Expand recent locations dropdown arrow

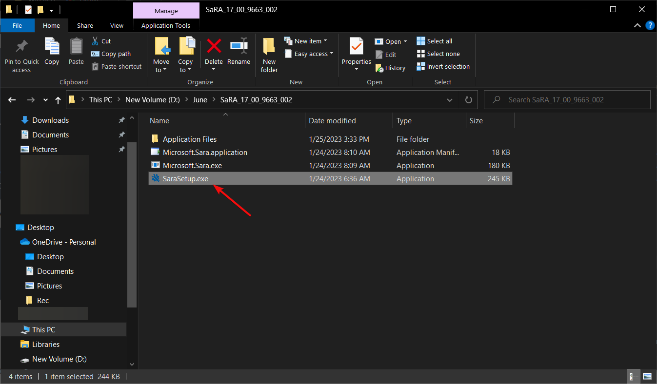pos(45,100)
